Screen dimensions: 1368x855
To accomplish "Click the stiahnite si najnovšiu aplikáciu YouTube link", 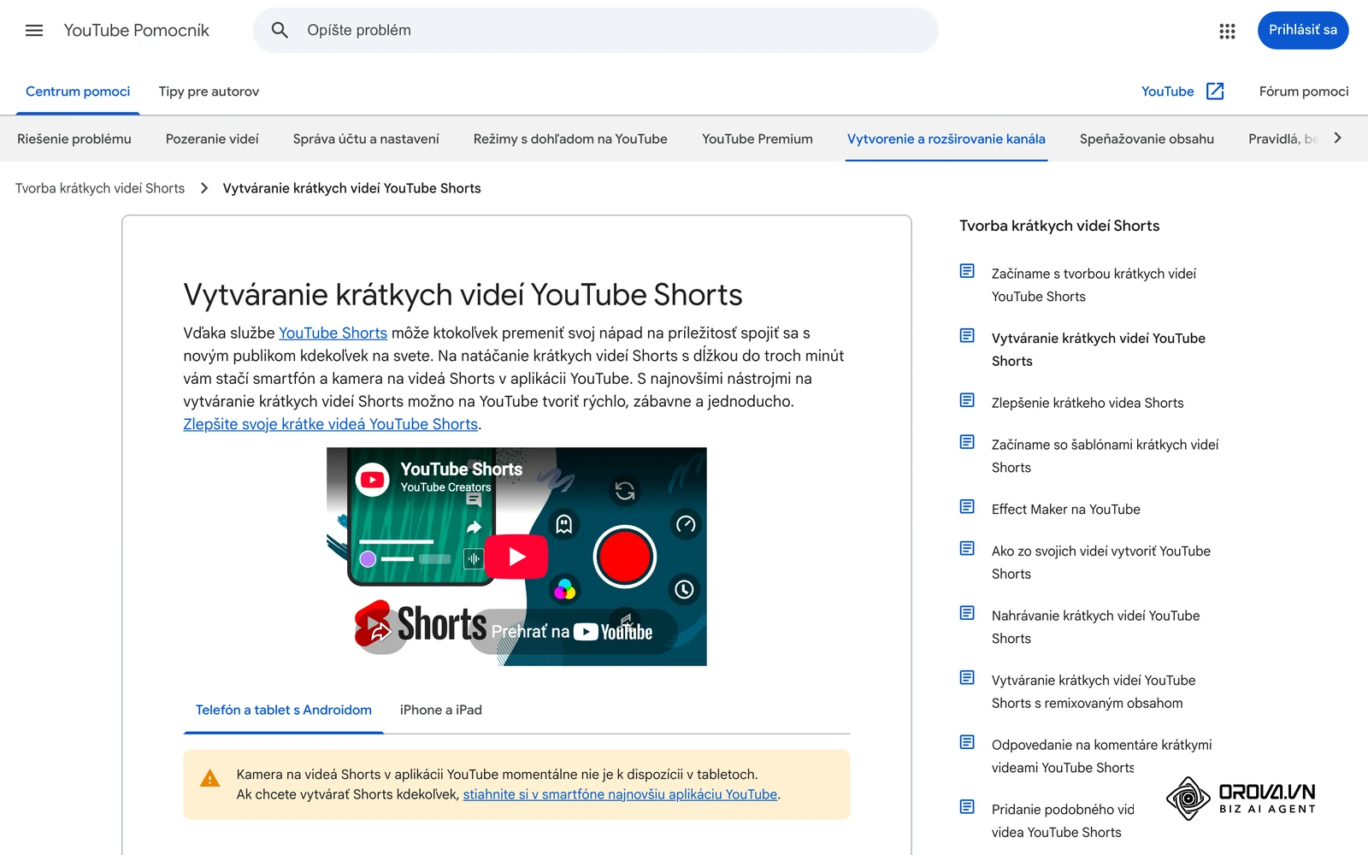I will (620, 794).
